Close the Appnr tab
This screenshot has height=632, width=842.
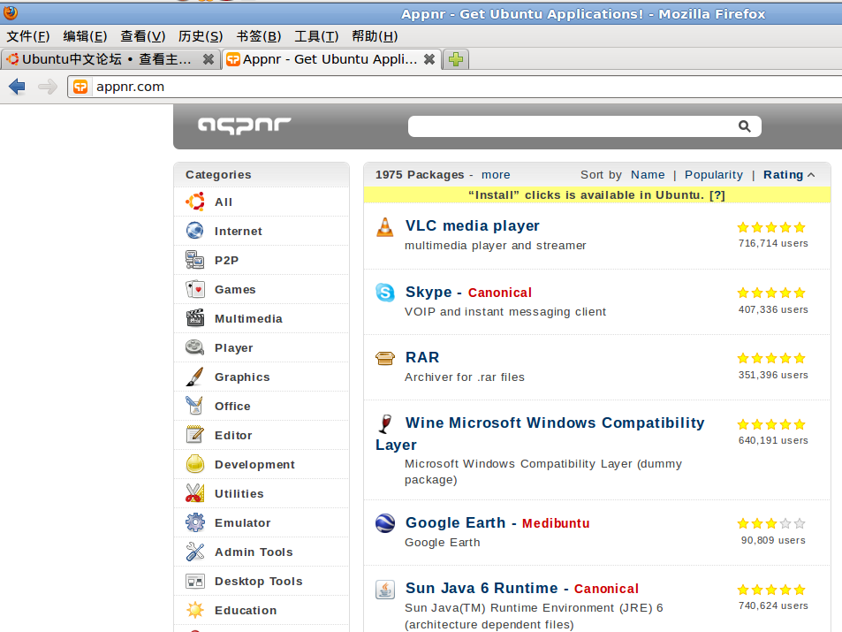(x=429, y=59)
